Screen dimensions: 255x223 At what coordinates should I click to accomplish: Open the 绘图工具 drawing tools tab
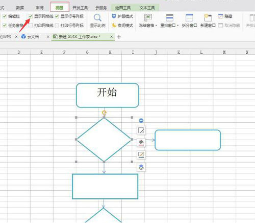123,8
